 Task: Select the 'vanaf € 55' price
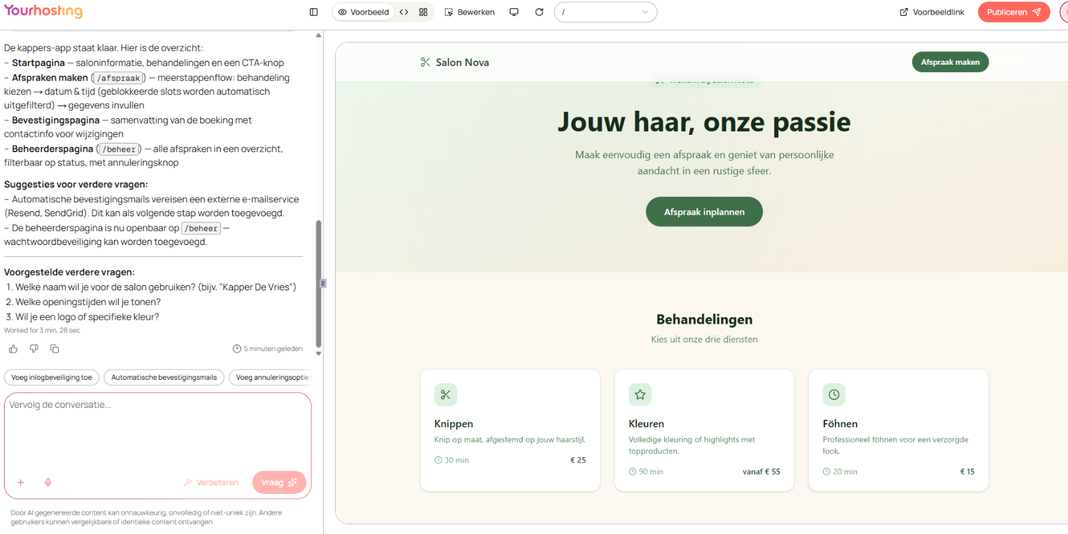point(762,472)
